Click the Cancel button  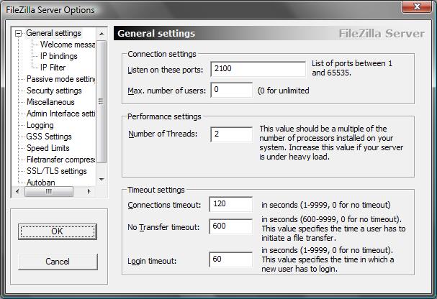58,262
